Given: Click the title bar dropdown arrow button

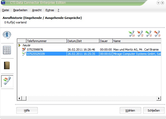Looking at the screenshot, I should 158,3.
